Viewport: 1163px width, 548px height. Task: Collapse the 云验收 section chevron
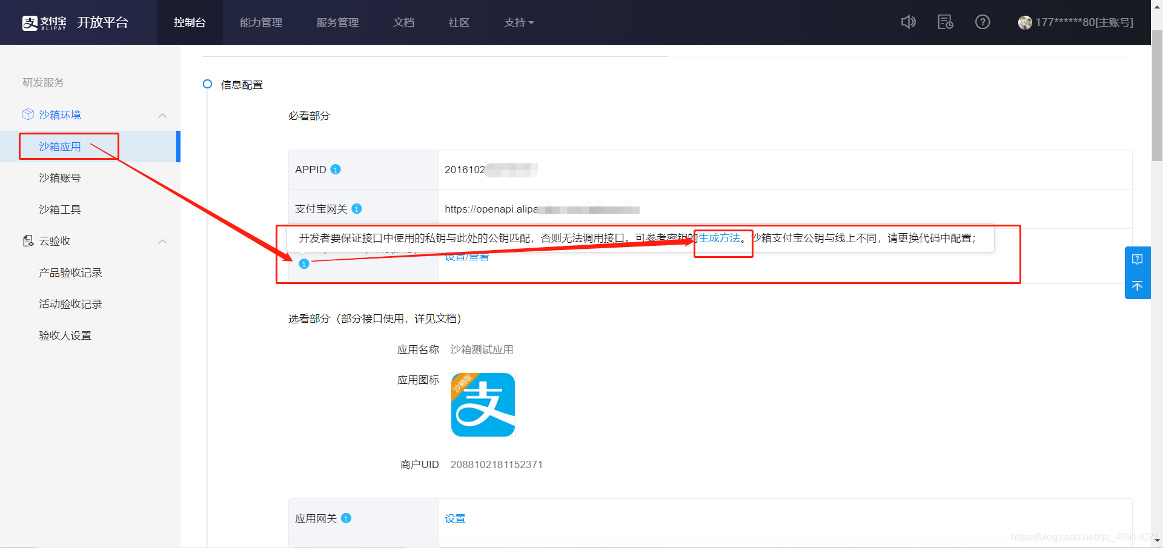click(162, 242)
